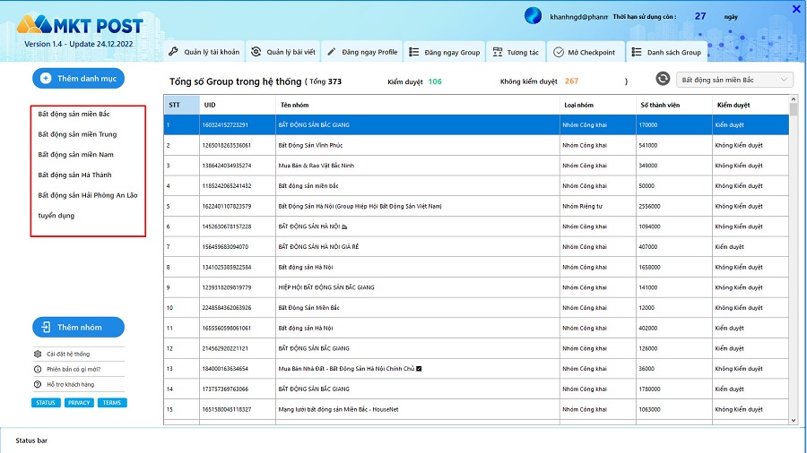Click the gear icon for Cài đặt hệ thống

tap(39, 354)
